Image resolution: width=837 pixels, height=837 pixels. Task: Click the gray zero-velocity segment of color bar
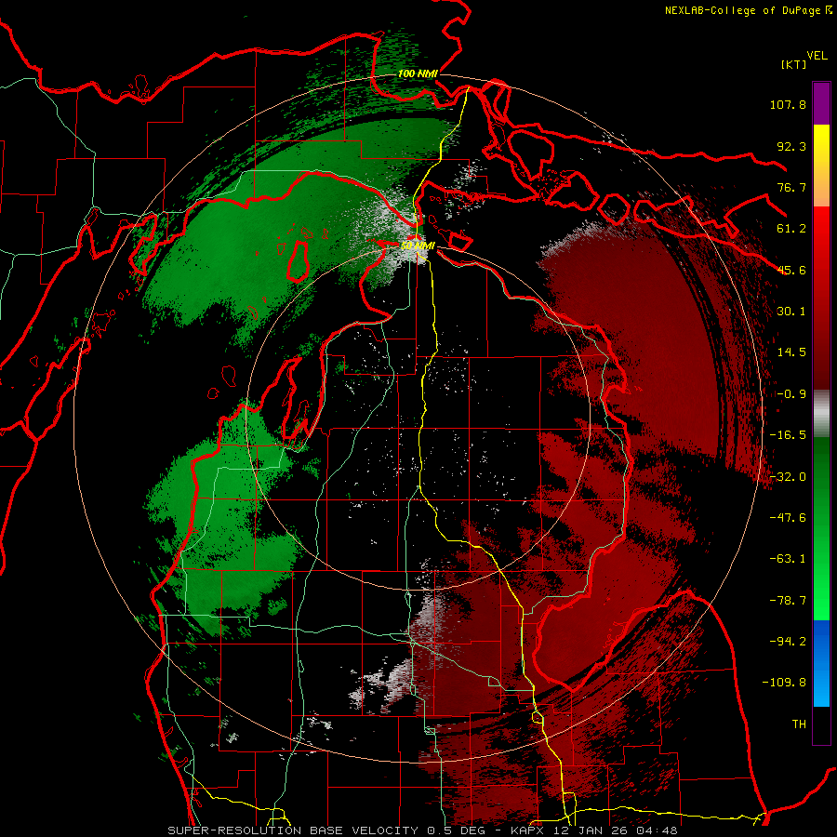[821, 414]
